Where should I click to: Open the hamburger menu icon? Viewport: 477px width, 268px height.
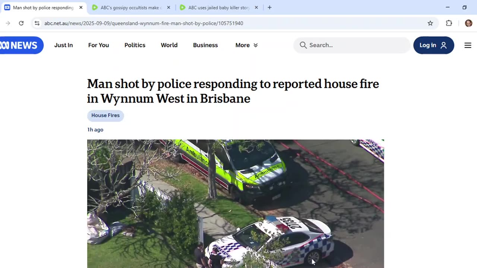468,45
